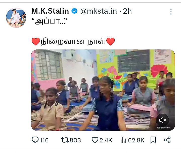Click the views bar chart icon
181x153 pixels.
(x=123, y=140)
